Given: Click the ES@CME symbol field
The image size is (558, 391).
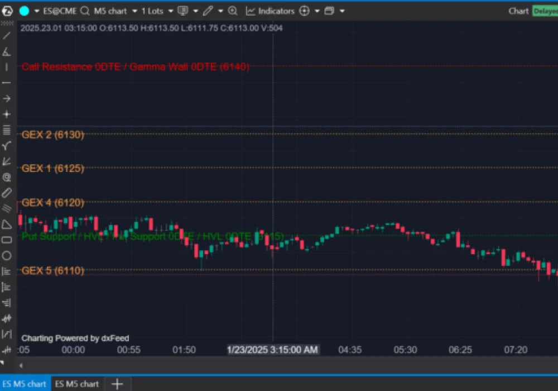Looking at the screenshot, I should [60, 11].
